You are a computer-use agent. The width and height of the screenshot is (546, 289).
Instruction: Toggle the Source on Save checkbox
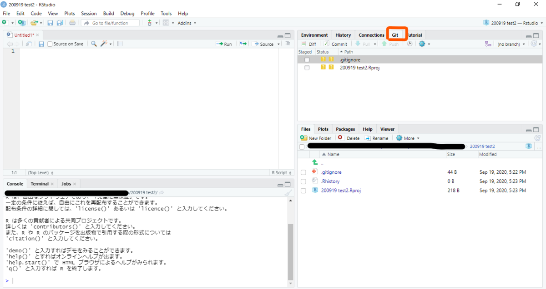click(x=50, y=44)
